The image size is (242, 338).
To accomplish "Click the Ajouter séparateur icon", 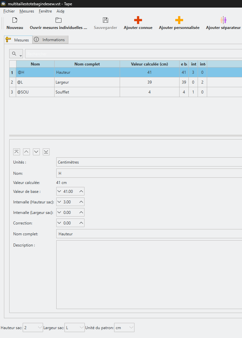I will [x=223, y=20].
